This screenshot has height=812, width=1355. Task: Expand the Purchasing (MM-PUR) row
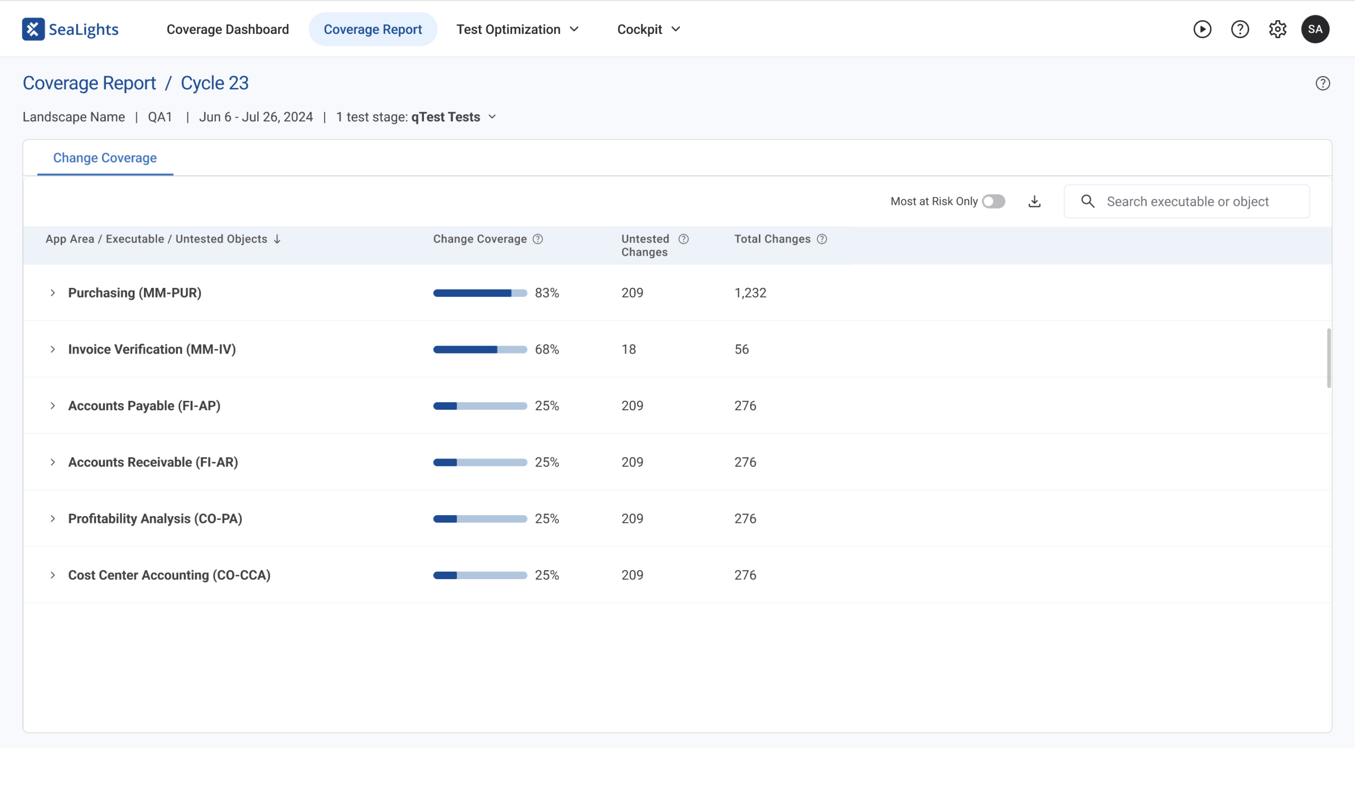[52, 293]
